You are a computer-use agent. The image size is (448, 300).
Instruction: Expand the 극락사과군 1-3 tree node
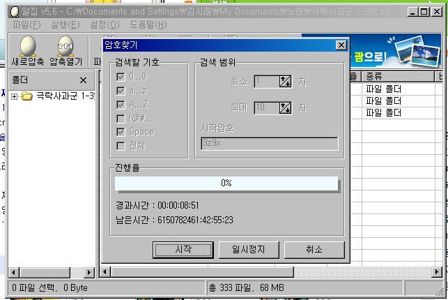14,97
